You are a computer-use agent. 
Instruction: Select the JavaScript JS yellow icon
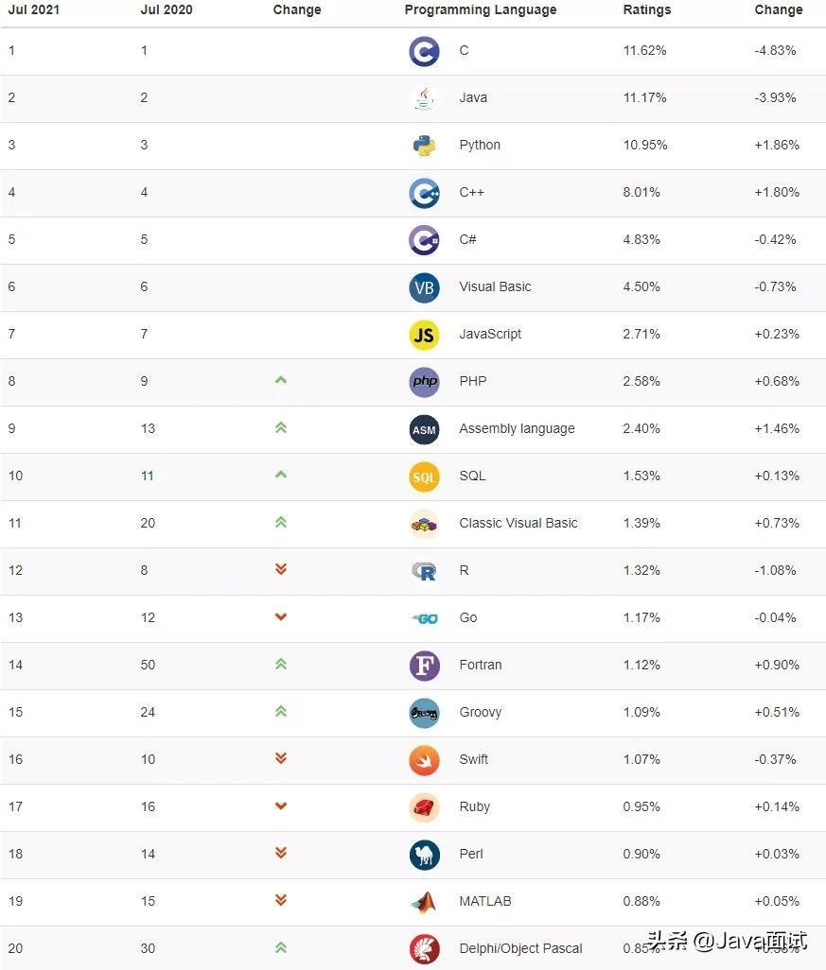click(x=424, y=335)
